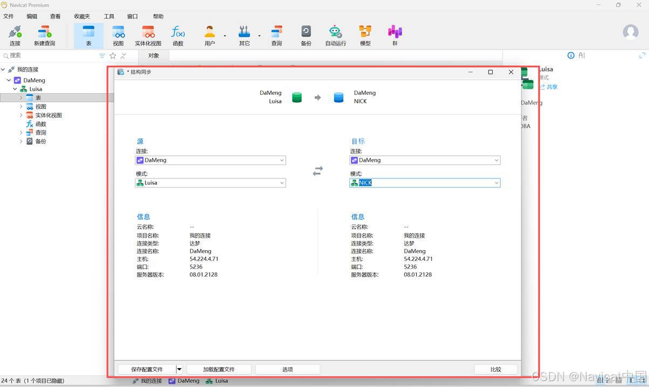Click the 比较 compare button
This screenshot has height=387, width=649.
click(496, 369)
